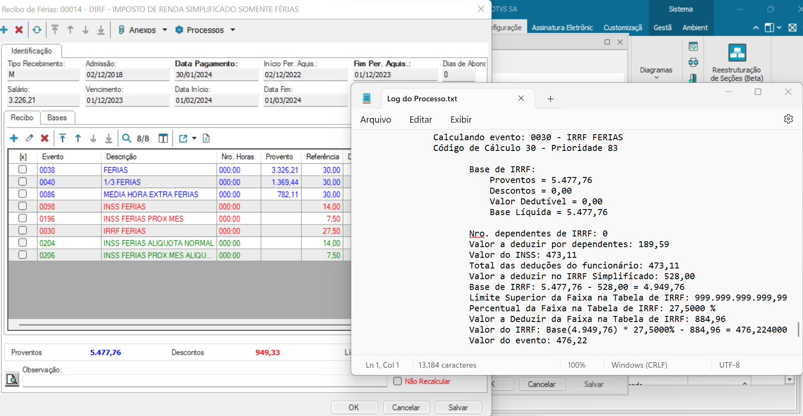Open Notepad settings gear

coord(788,119)
